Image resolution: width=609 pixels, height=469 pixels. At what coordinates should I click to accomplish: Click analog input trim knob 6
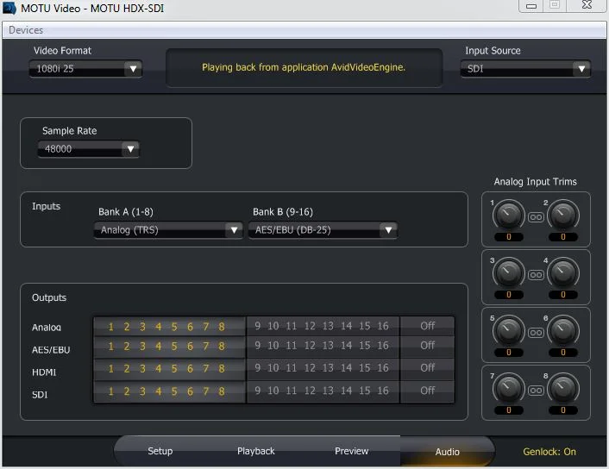[x=562, y=330]
